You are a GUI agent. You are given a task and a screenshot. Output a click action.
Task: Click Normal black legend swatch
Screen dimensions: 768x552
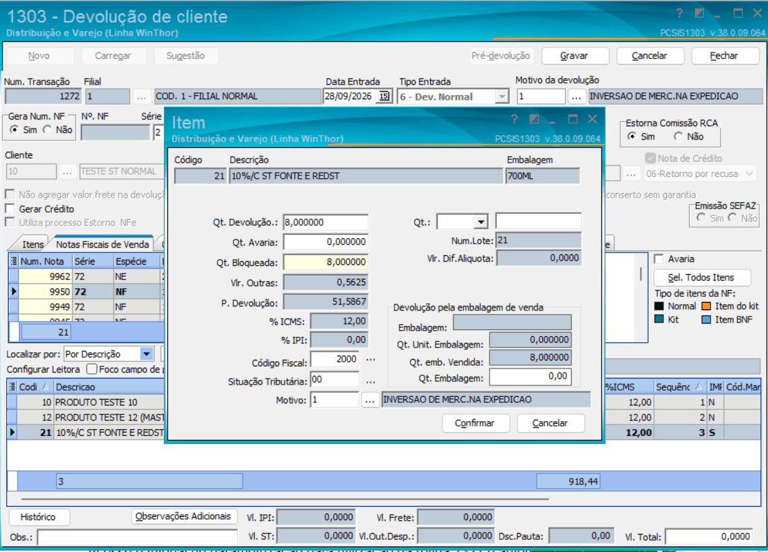(659, 306)
